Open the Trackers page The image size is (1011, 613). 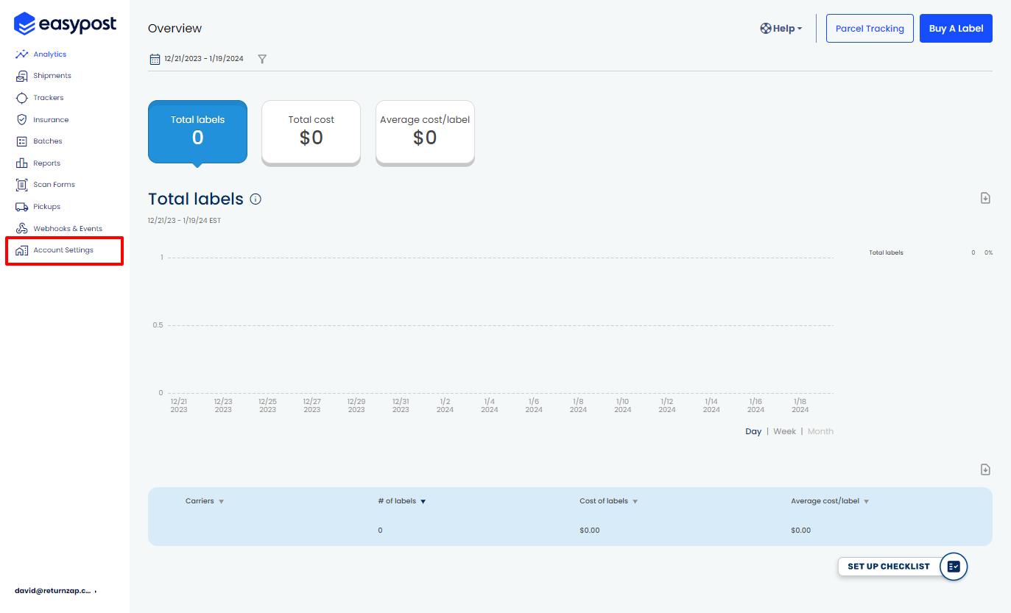click(48, 97)
